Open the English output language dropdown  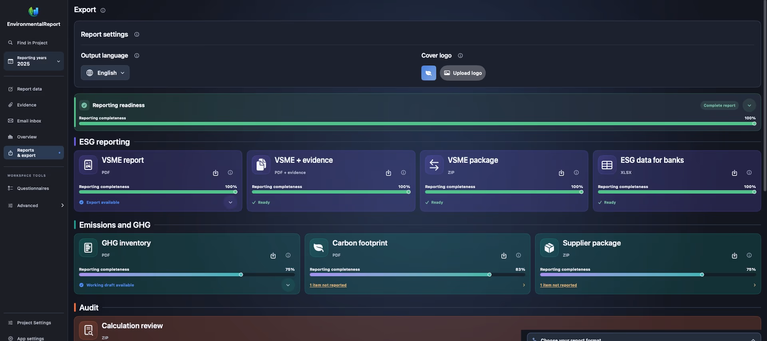(105, 73)
